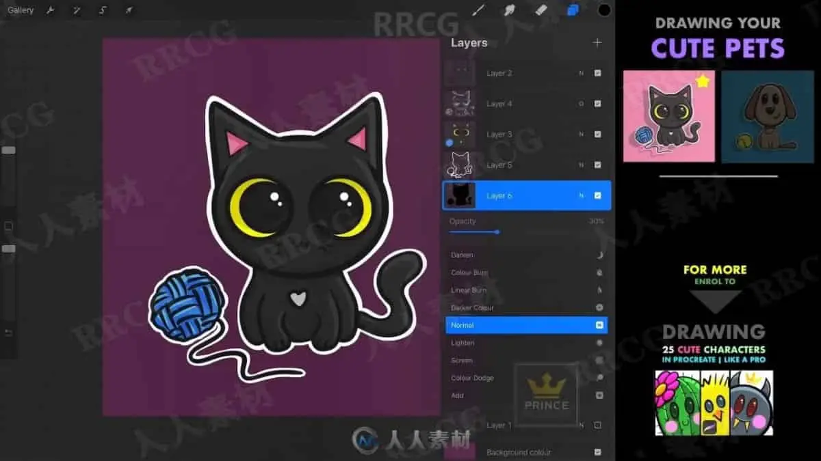Open the Adjustments magic wand menu
Image resolution: width=821 pixels, height=461 pixels.
(x=77, y=10)
